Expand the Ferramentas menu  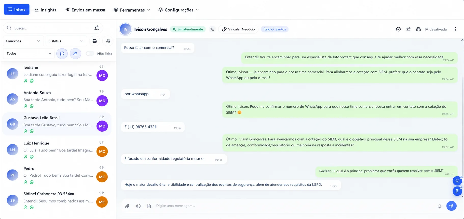[132, 10]
